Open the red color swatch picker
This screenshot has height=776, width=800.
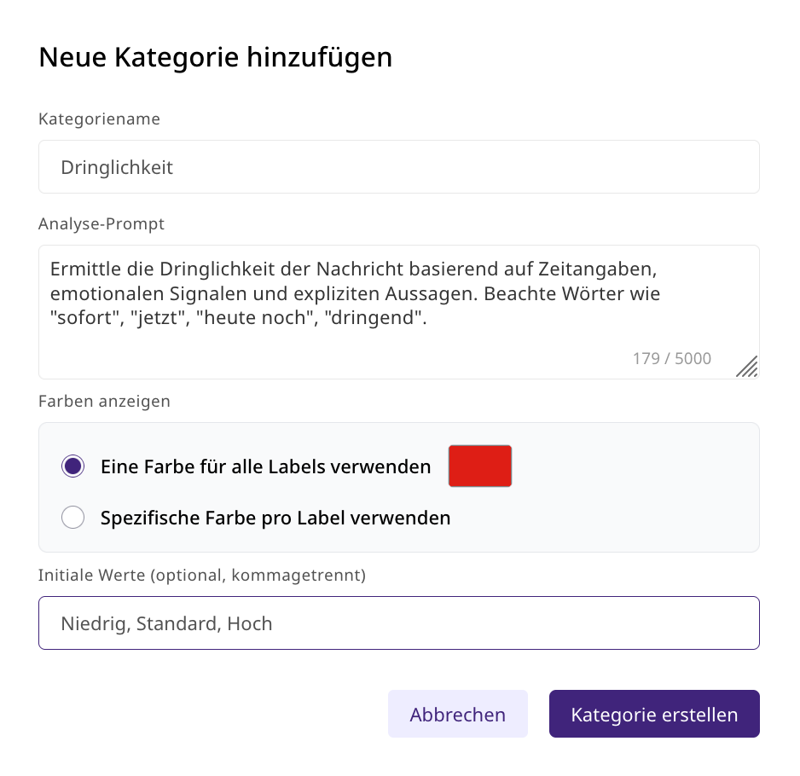coord(480,466)
